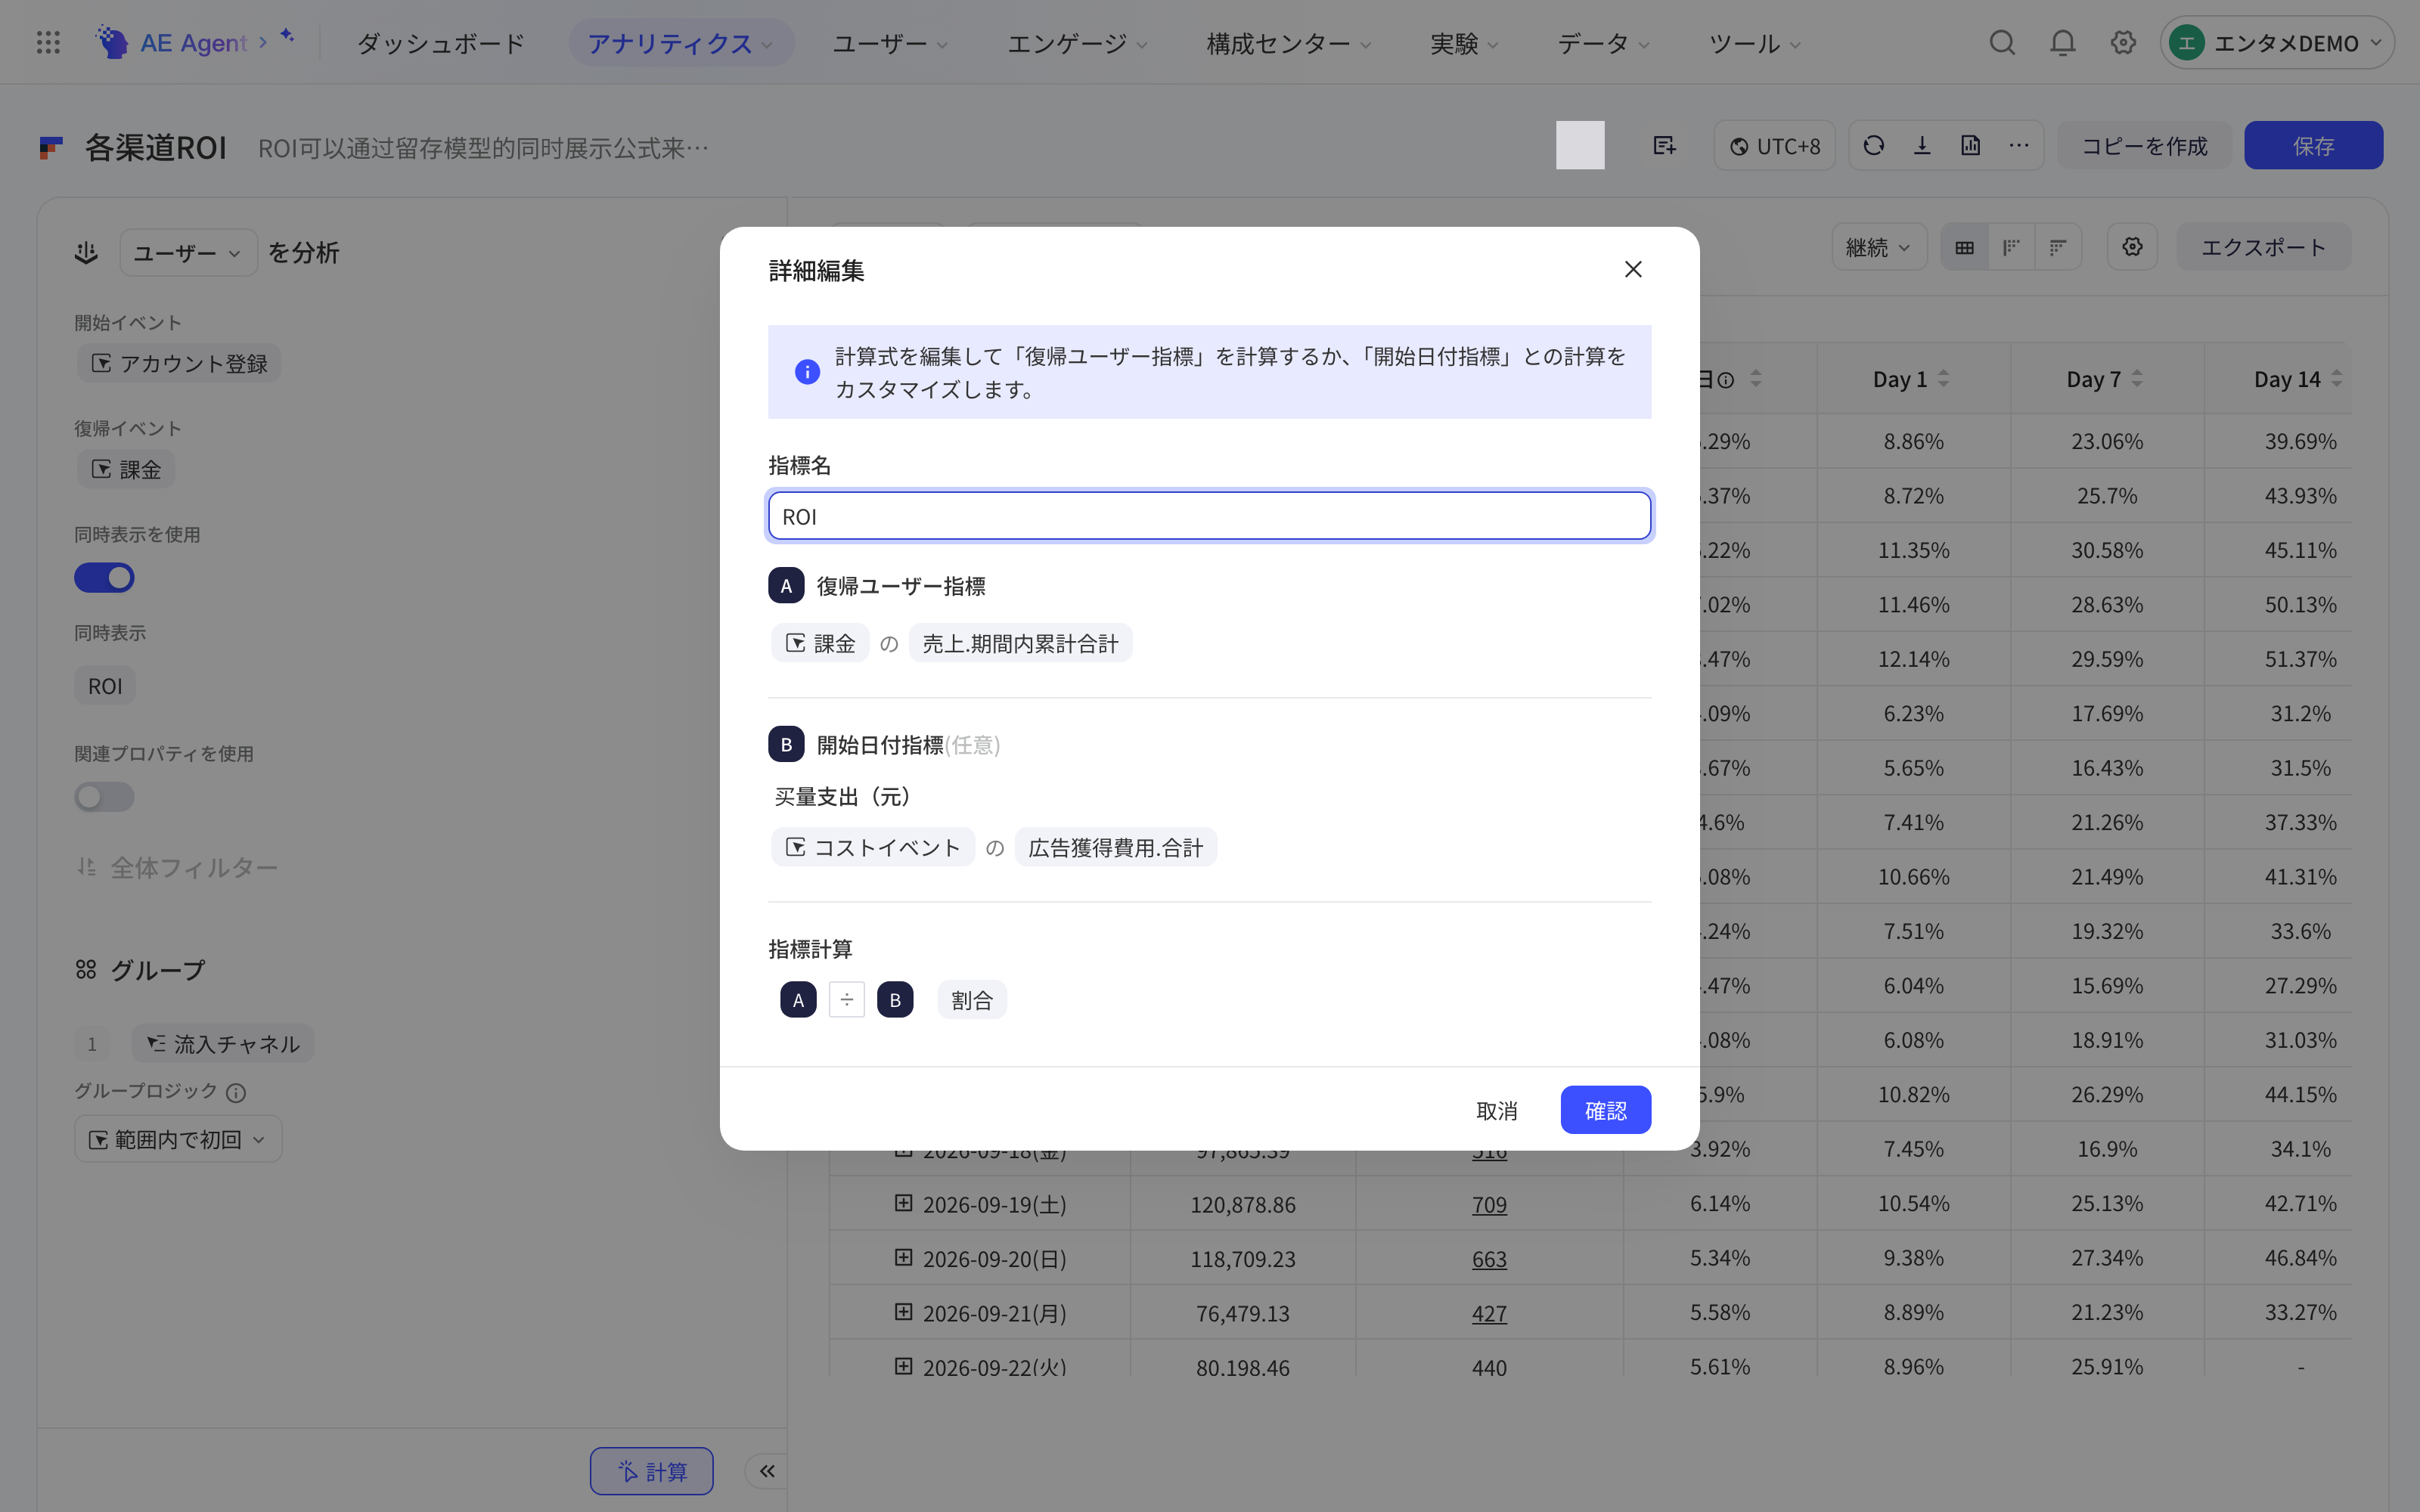
Task: Click the 広告獲得費用.合計 metric chip
Action: 1115,847
